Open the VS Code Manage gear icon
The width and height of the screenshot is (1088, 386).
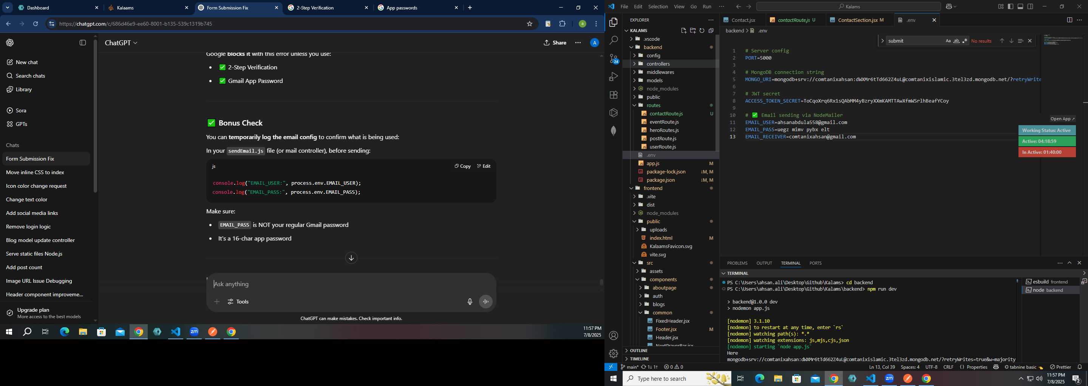coord(614,354)
